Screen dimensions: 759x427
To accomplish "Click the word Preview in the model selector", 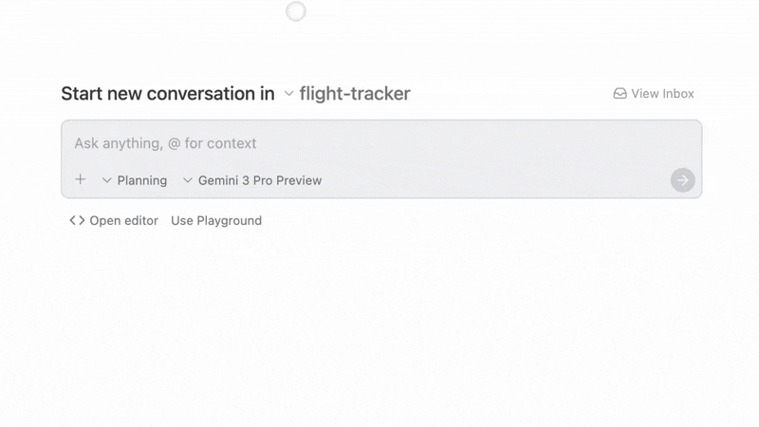I will (x=299, y=180).
